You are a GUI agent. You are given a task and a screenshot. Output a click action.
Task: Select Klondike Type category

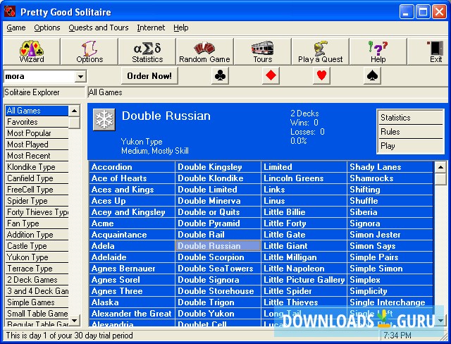pos(37,167)
